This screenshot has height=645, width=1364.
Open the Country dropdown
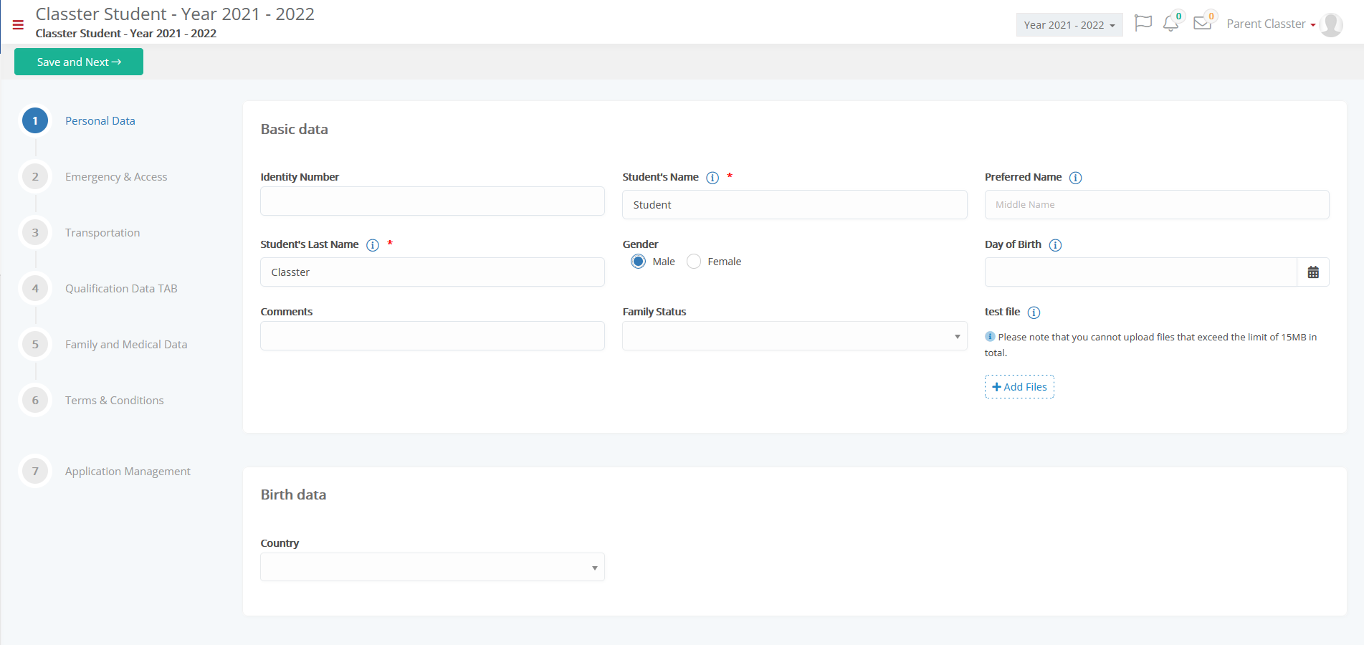(432, 567)
